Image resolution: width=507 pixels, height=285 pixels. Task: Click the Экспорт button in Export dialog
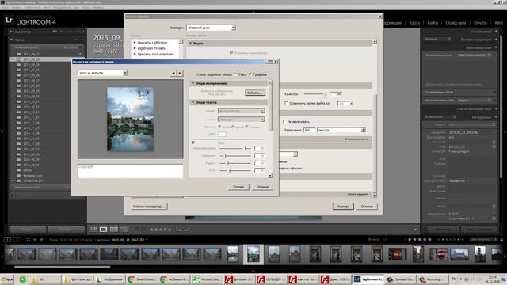(x=343, y=206)
